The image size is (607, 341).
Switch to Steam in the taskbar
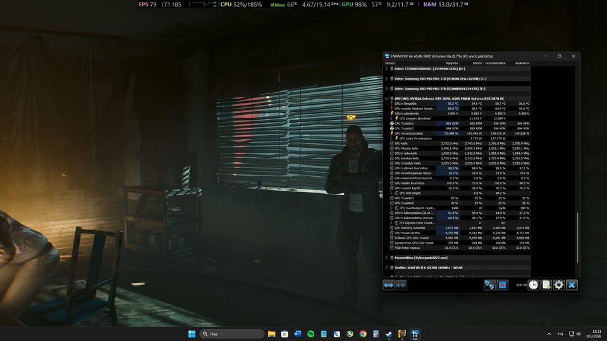(389, 334)
